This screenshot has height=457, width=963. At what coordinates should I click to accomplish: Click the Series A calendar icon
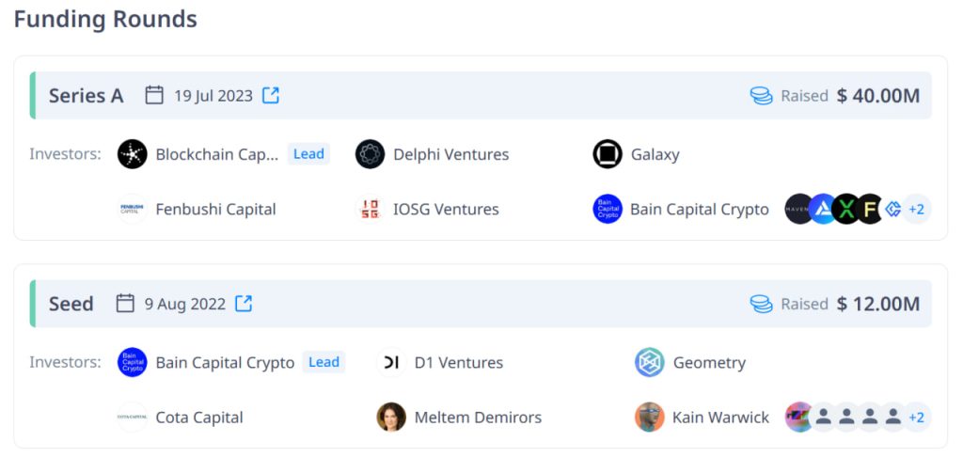click(x=154, y=95)
